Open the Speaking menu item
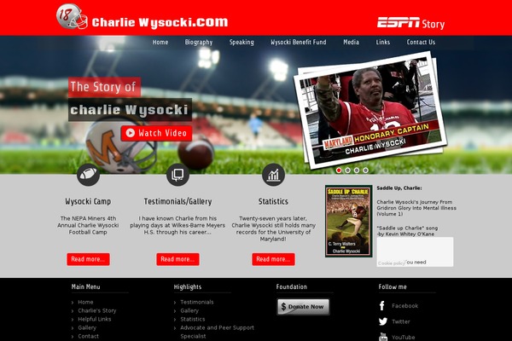Viewport: 512px width, 341px height. (241, 42)
